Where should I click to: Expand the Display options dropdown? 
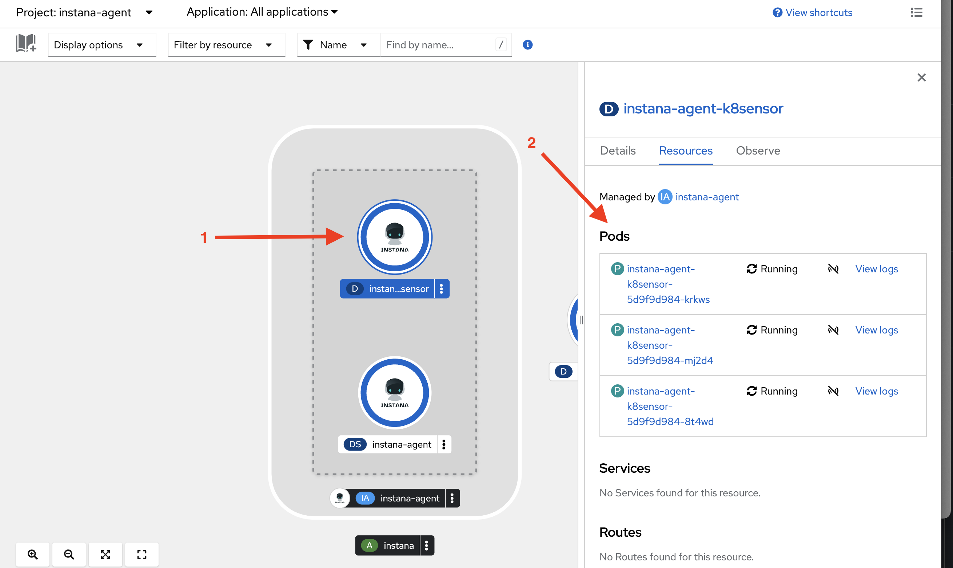(x=102, y=45)
